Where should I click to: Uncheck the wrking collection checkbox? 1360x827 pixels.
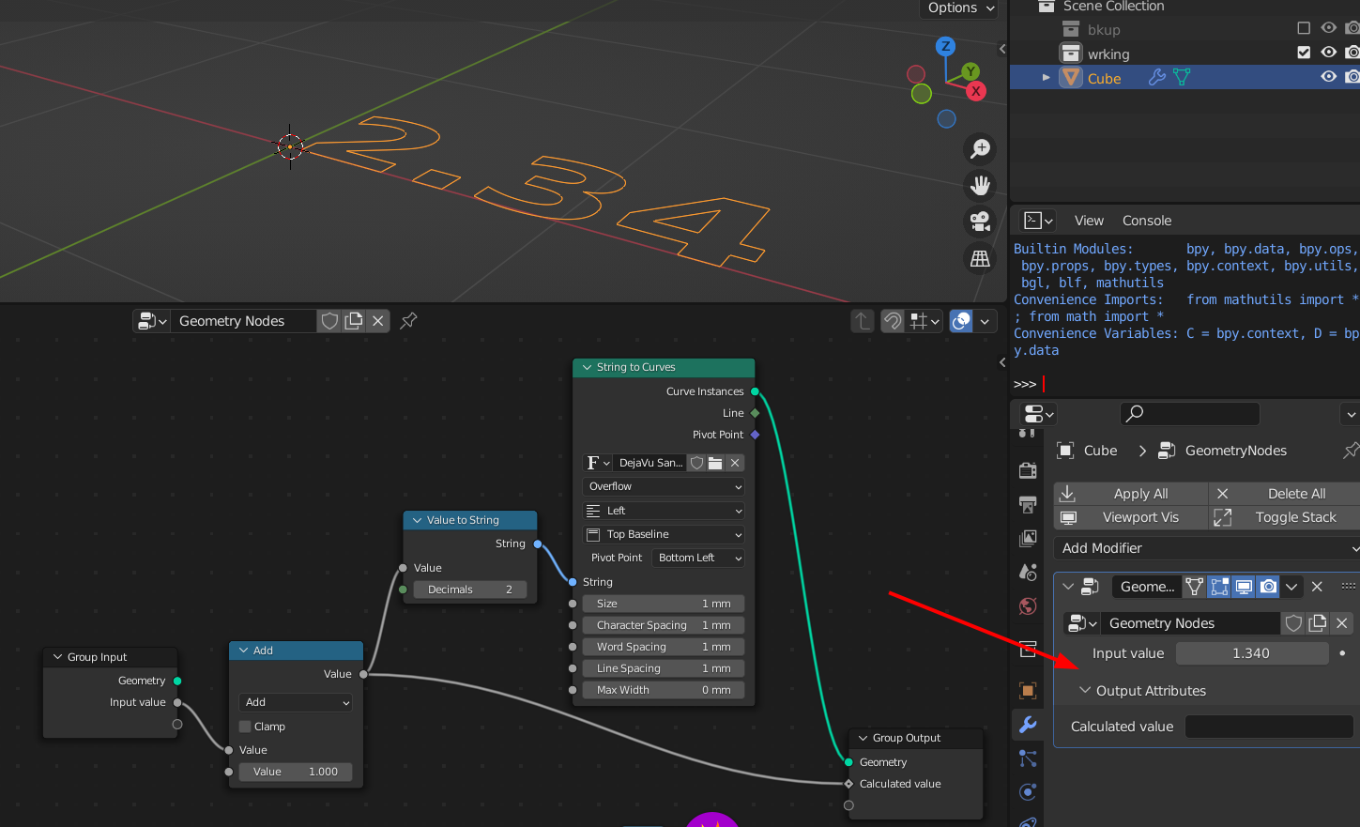click(x=1304, y=53)
